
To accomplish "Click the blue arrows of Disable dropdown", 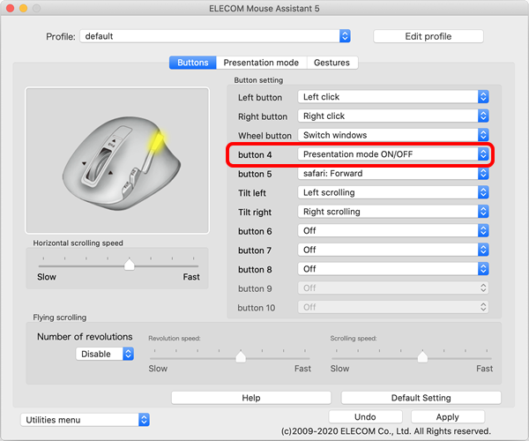I will pos(128,354).
